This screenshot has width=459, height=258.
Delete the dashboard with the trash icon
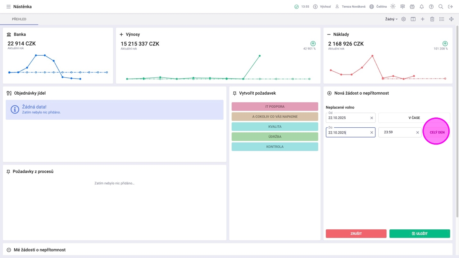(x=432, y=19)
